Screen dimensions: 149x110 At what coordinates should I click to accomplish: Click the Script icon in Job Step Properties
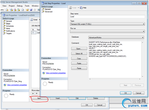pyautogui.click(x=70, y=8)
